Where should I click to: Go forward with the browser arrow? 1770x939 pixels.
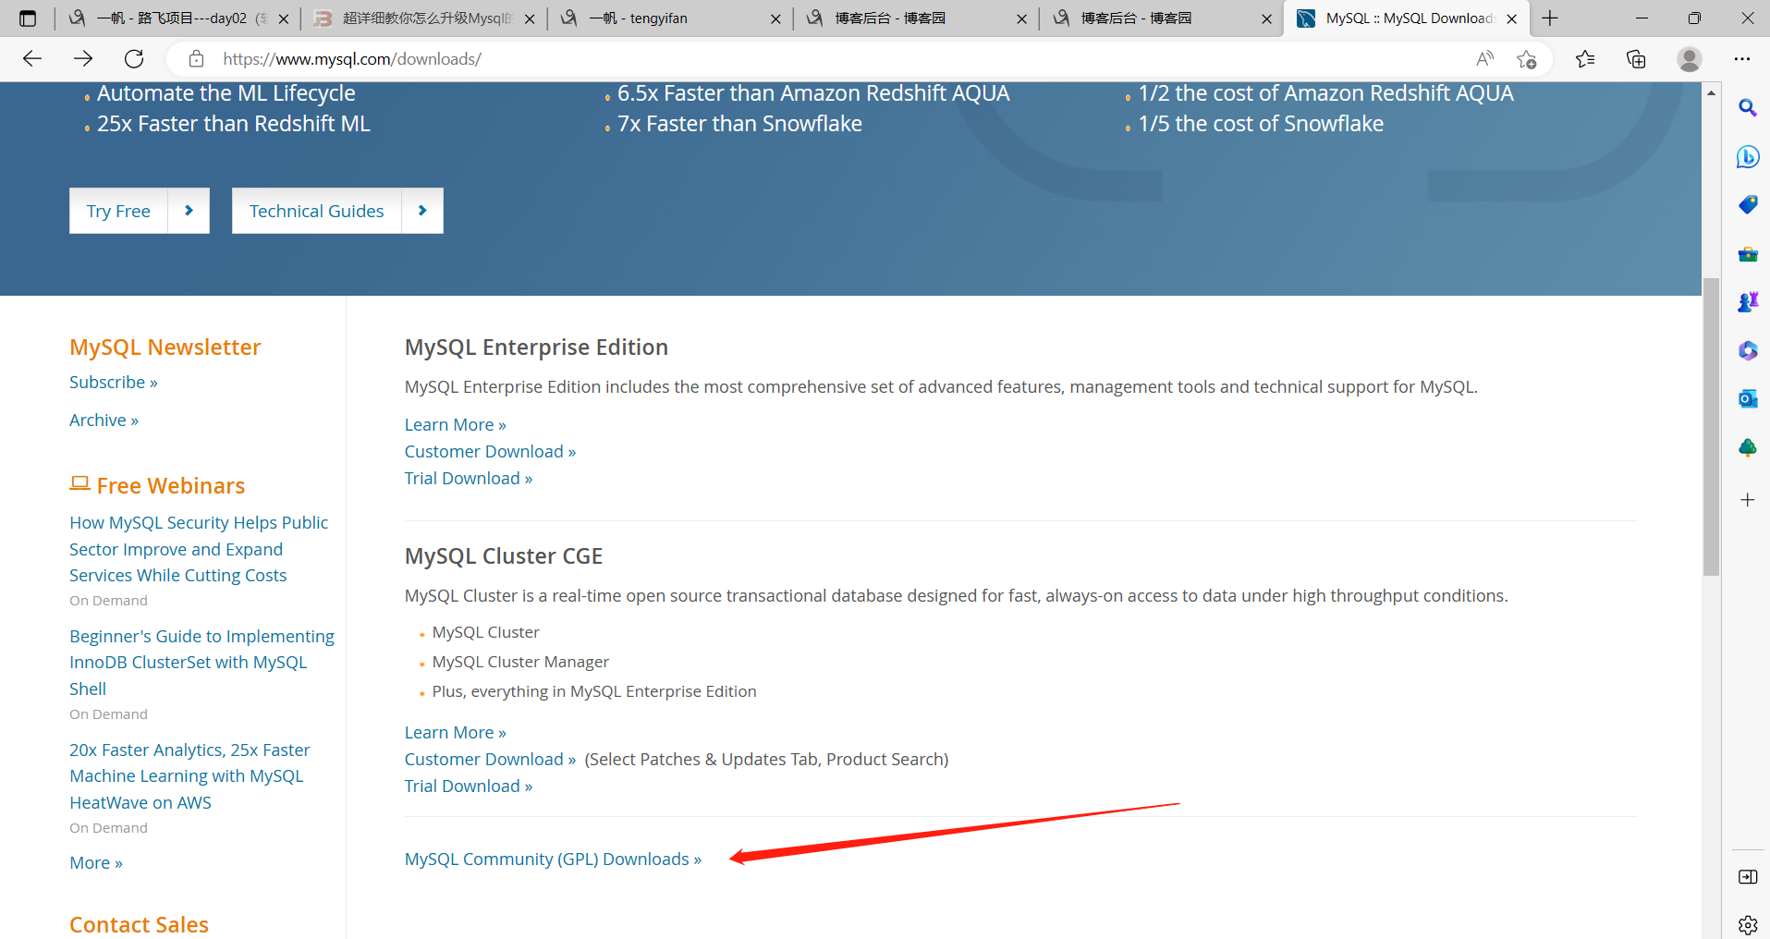tap(83, 59)
